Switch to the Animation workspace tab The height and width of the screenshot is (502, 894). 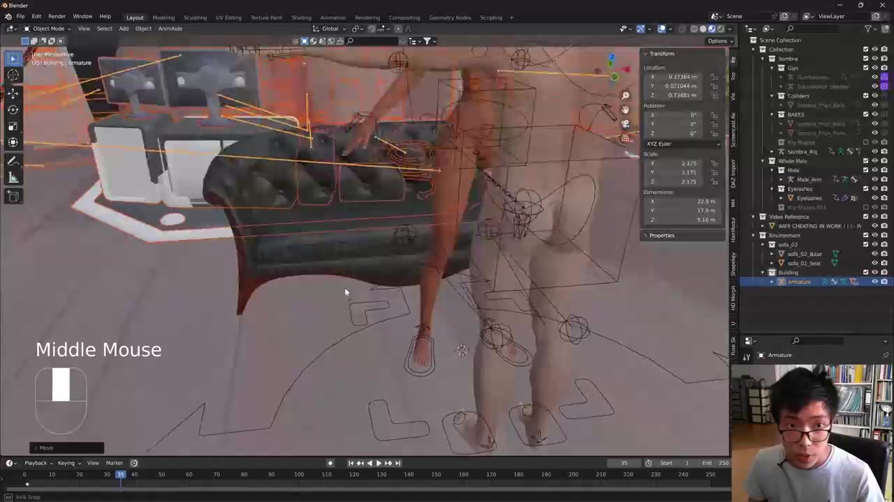point(332,17)
